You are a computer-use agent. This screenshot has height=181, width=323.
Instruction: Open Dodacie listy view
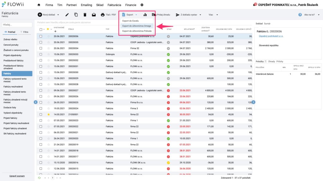pyautogui.click(x=10, y=108)
